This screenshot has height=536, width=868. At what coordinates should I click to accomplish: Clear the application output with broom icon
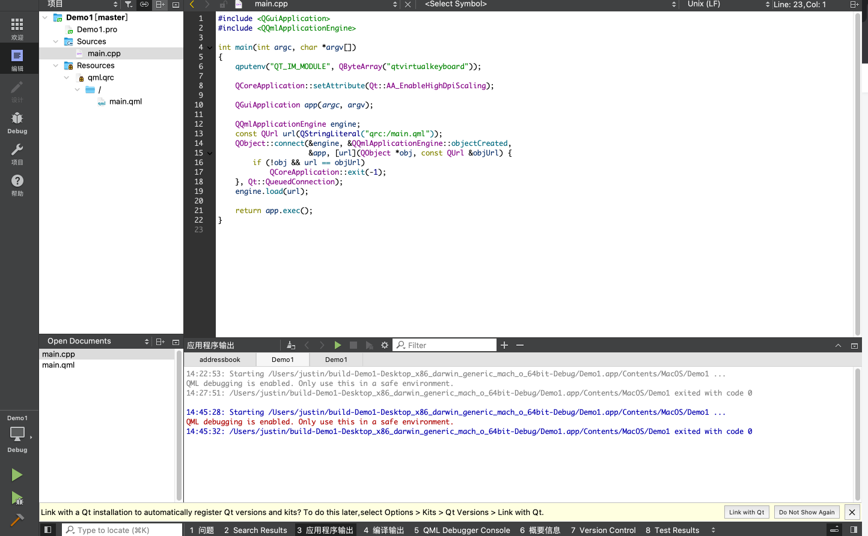point(291,345)
